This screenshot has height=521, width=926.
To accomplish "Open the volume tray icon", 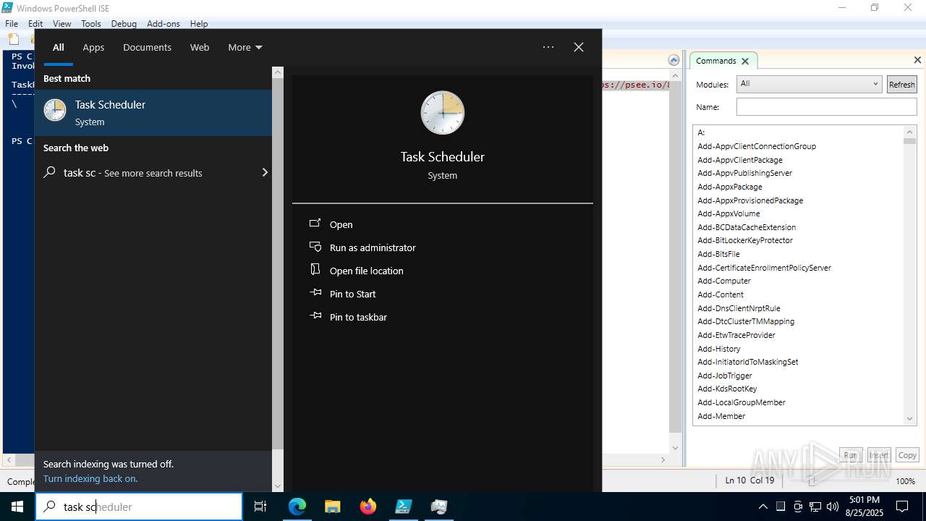I will click(x=833, y=507).
